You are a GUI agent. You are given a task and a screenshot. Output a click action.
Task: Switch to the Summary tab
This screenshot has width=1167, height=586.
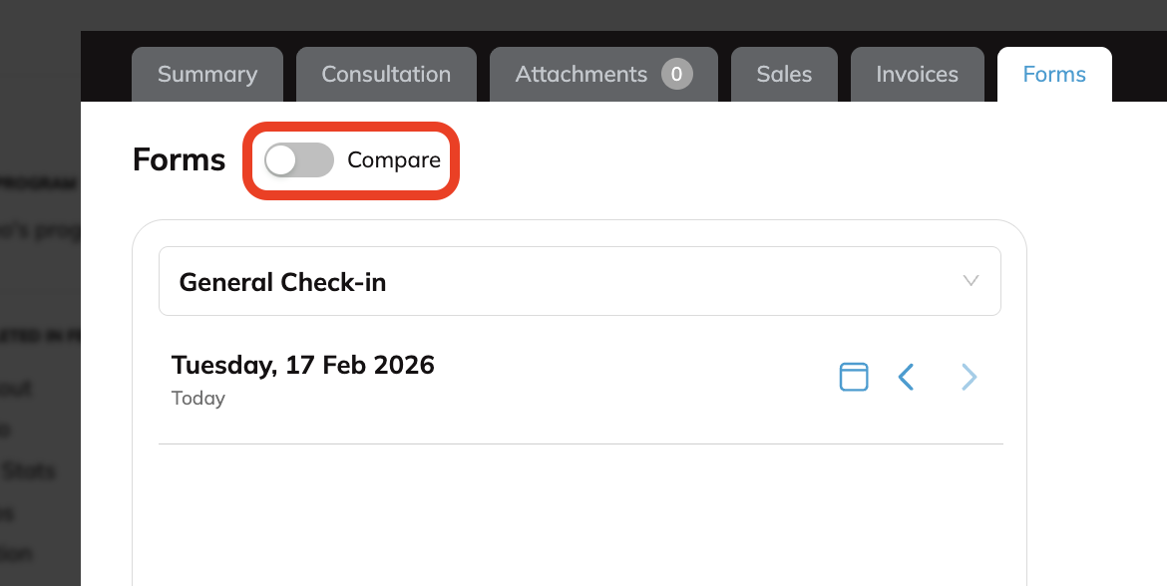(206, 74)
